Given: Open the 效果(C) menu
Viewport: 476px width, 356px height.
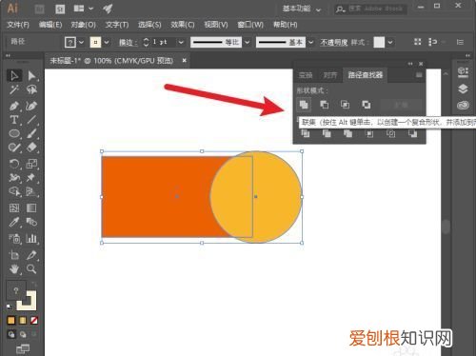Looking at the screenshot, I should (x=183, y=25).
